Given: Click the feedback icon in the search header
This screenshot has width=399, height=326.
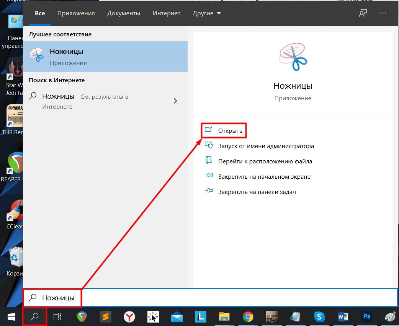Looking at the screenshot, I should tap(363, 13).
